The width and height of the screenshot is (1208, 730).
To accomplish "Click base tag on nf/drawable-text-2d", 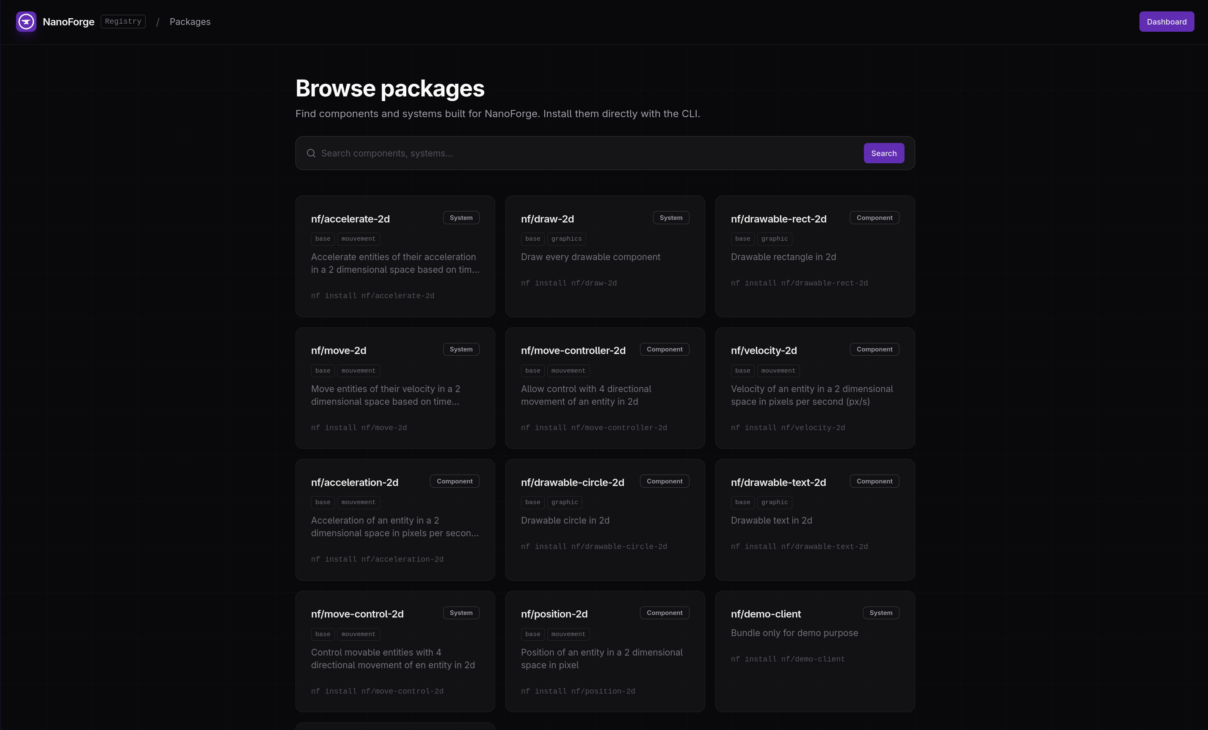I will (x=742, y=503).
